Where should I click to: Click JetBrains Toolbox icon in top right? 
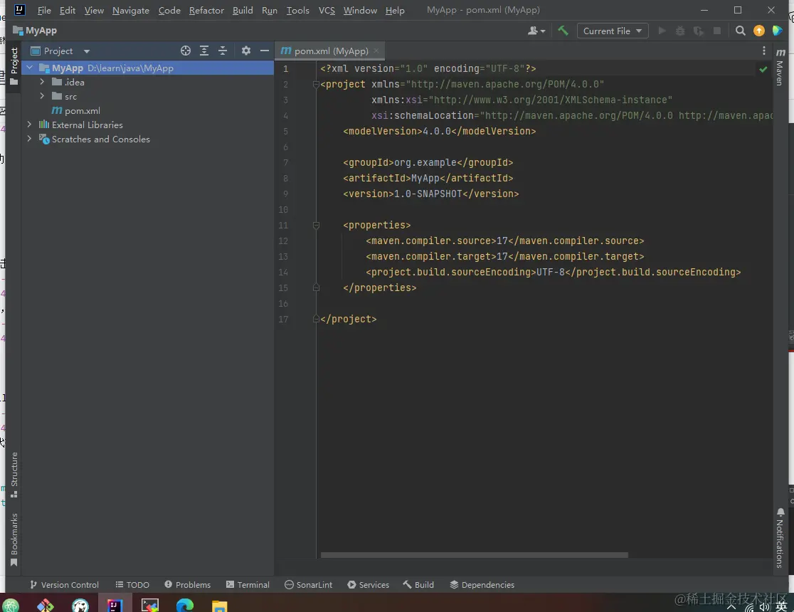click(778, 31)
